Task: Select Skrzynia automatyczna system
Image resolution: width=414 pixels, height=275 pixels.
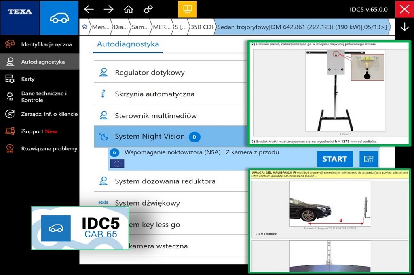Action: 171,94
